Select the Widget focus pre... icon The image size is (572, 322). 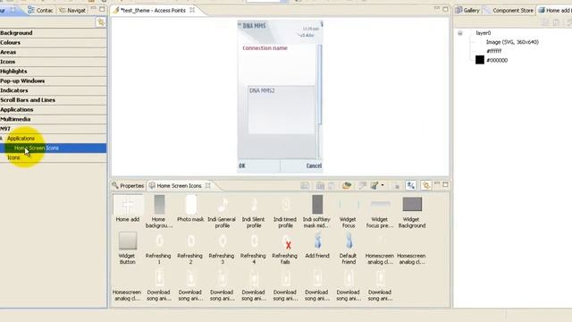380,205
